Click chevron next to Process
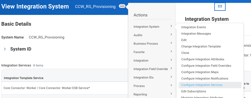The height and width of the screenshot is (98, 251). coord(171,85)
